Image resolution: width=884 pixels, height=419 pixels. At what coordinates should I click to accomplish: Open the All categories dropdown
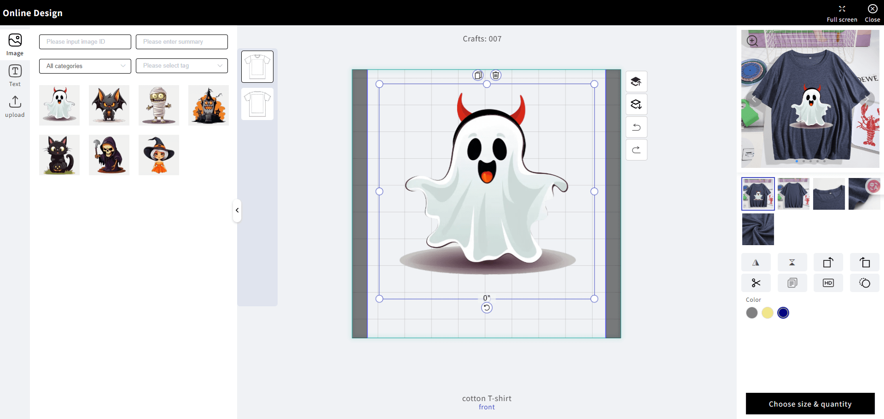tap(85, 66)
